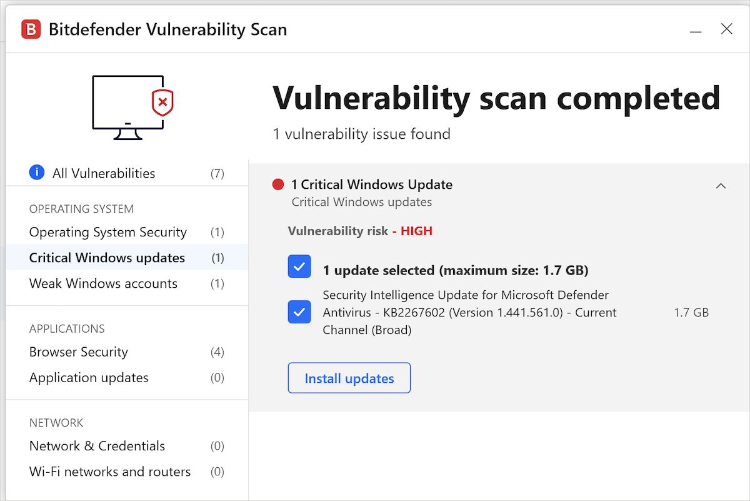Open Browser Security category
750x501 pixels.
[79, 352]
